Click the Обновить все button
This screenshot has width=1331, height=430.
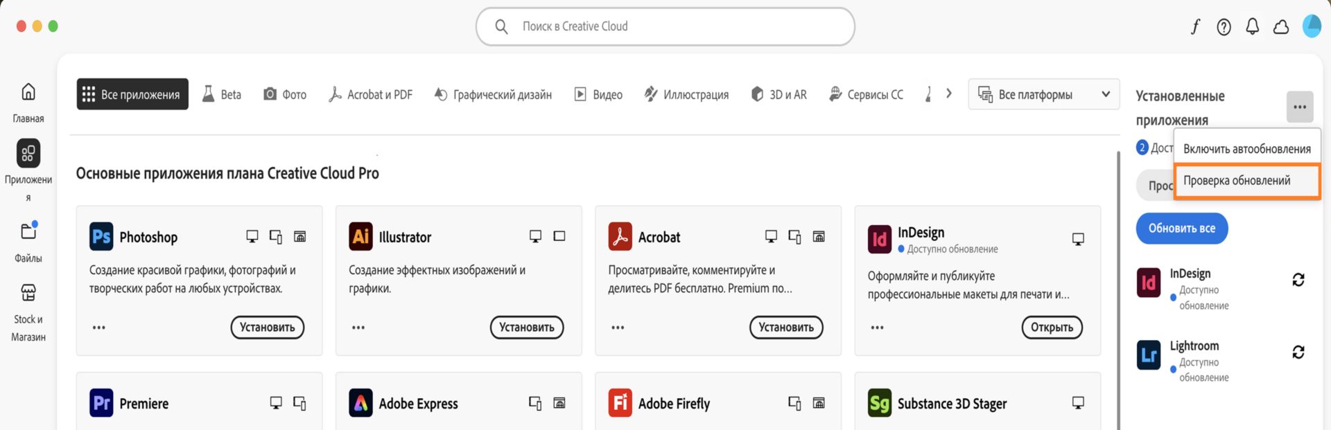click(x=1182, y=229)
